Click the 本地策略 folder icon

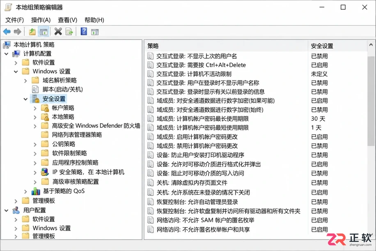[45, 117]
